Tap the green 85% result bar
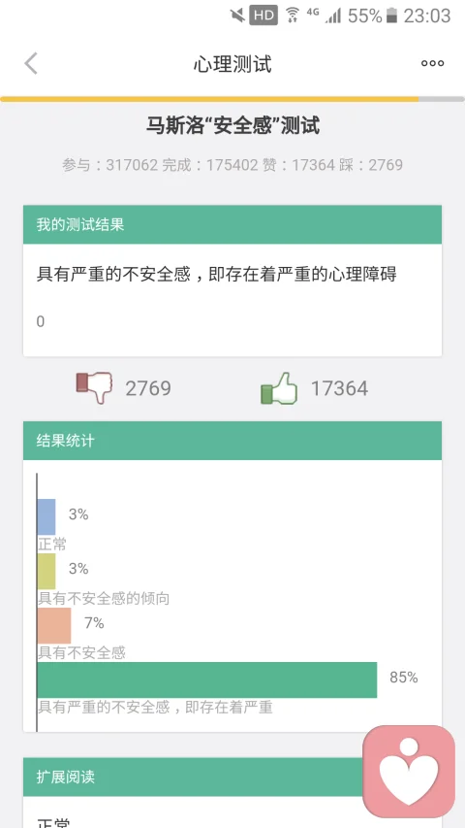 tap(207, 680)
